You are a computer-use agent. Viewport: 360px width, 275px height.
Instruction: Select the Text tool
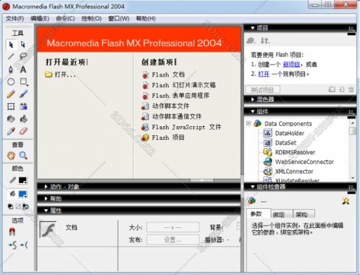point(23,69)
